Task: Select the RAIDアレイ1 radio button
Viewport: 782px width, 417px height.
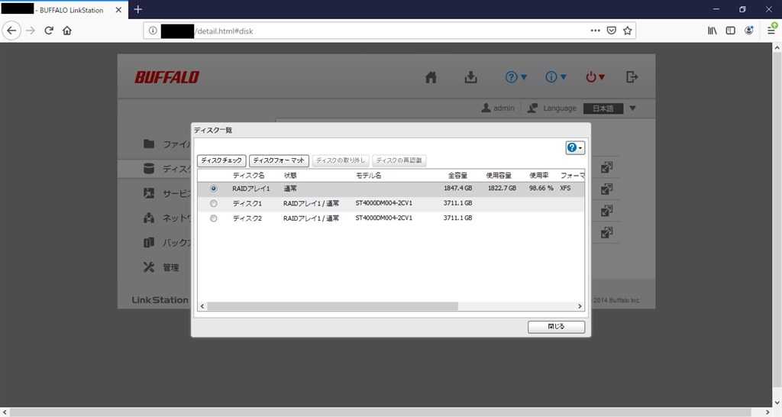Action: [x=214, y=189]
